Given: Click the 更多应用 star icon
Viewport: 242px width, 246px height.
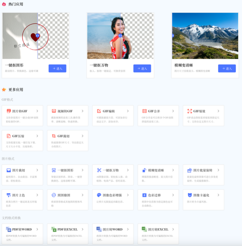Looking at the screenshot, I should [x=4, y=90].
